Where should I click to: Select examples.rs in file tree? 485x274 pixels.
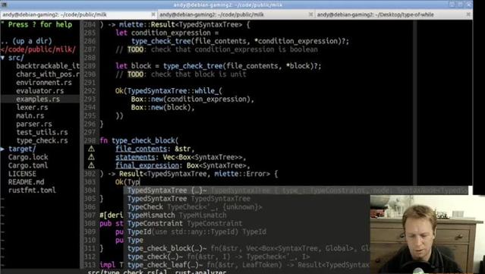point(38,99)
